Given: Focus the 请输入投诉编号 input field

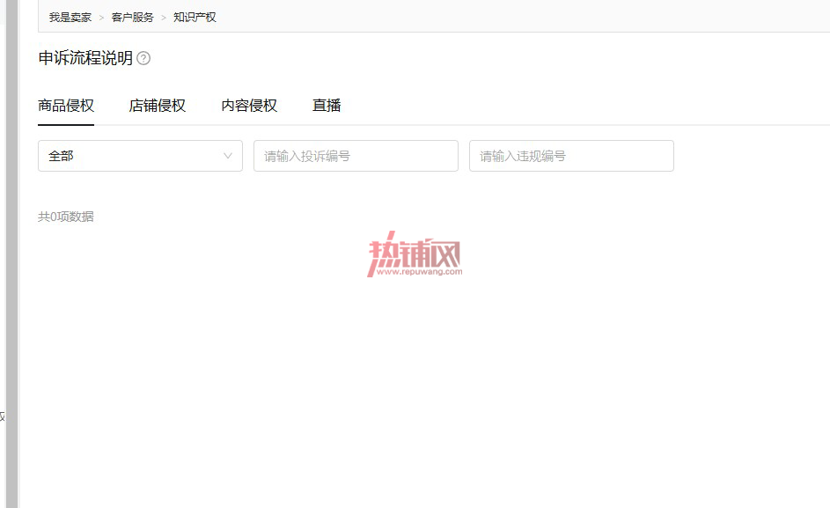Looking at the screenshot, I should coord(356,156).
